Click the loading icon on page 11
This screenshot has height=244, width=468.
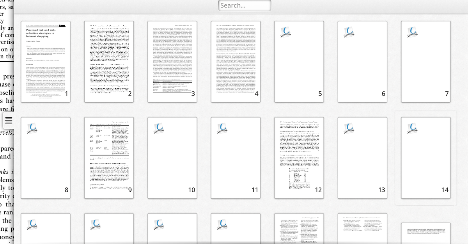coord(222,128)
